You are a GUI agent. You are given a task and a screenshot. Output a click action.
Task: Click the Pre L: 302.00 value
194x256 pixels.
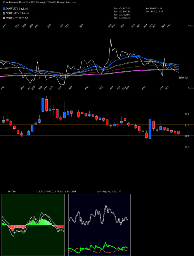tap(122, 15)
